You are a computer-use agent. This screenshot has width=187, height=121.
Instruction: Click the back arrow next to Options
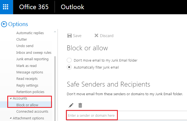[4, 24]
